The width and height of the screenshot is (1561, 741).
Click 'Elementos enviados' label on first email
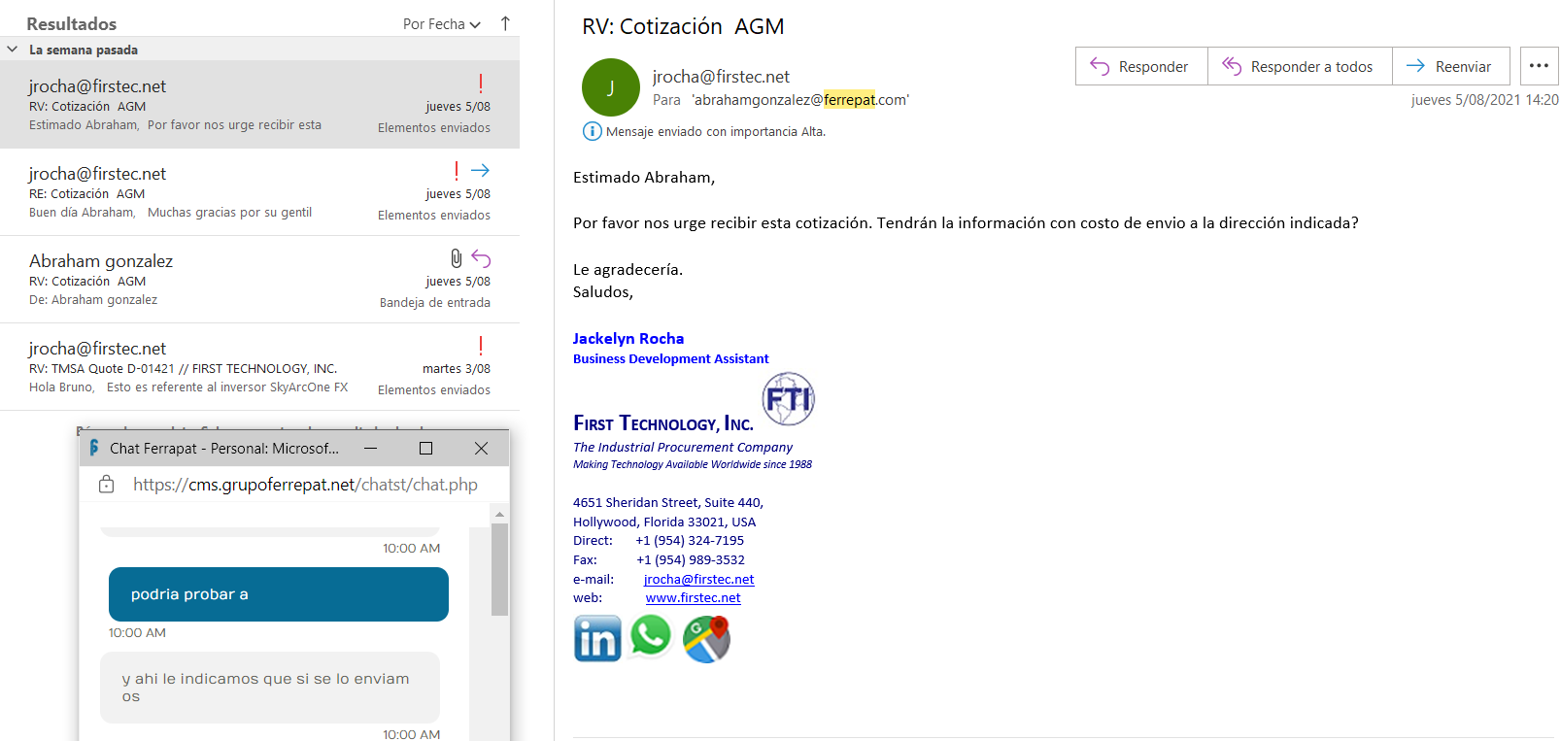(433, 127)
